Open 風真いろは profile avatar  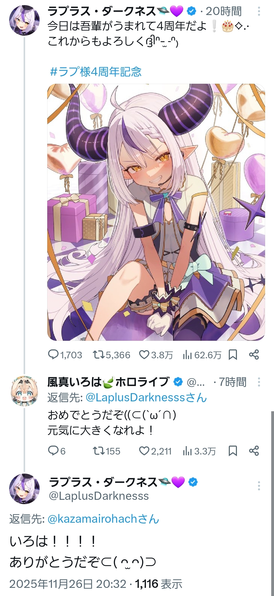[x=24, y=391]
